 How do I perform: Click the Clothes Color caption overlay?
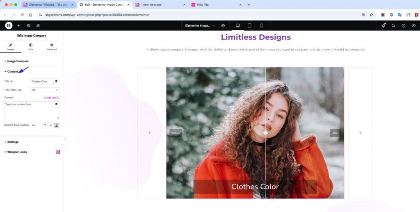255,187
